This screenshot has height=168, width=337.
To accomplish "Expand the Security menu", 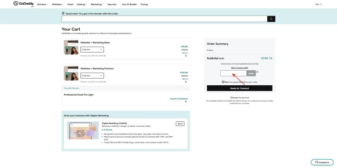I will 112,4.
